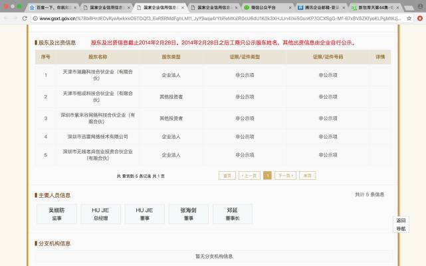Click the 共计 5 条信息 count text
Screen dimensions: 426x266
click(370, 194)
